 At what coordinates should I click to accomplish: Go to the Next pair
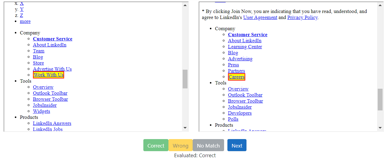pos(237,145)
